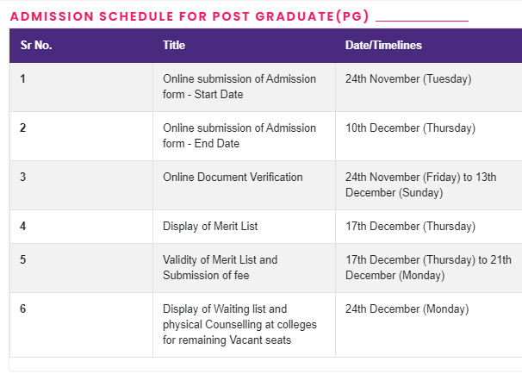Click 'Validity of Merit List and Submission of fee'

click(220, 267)
